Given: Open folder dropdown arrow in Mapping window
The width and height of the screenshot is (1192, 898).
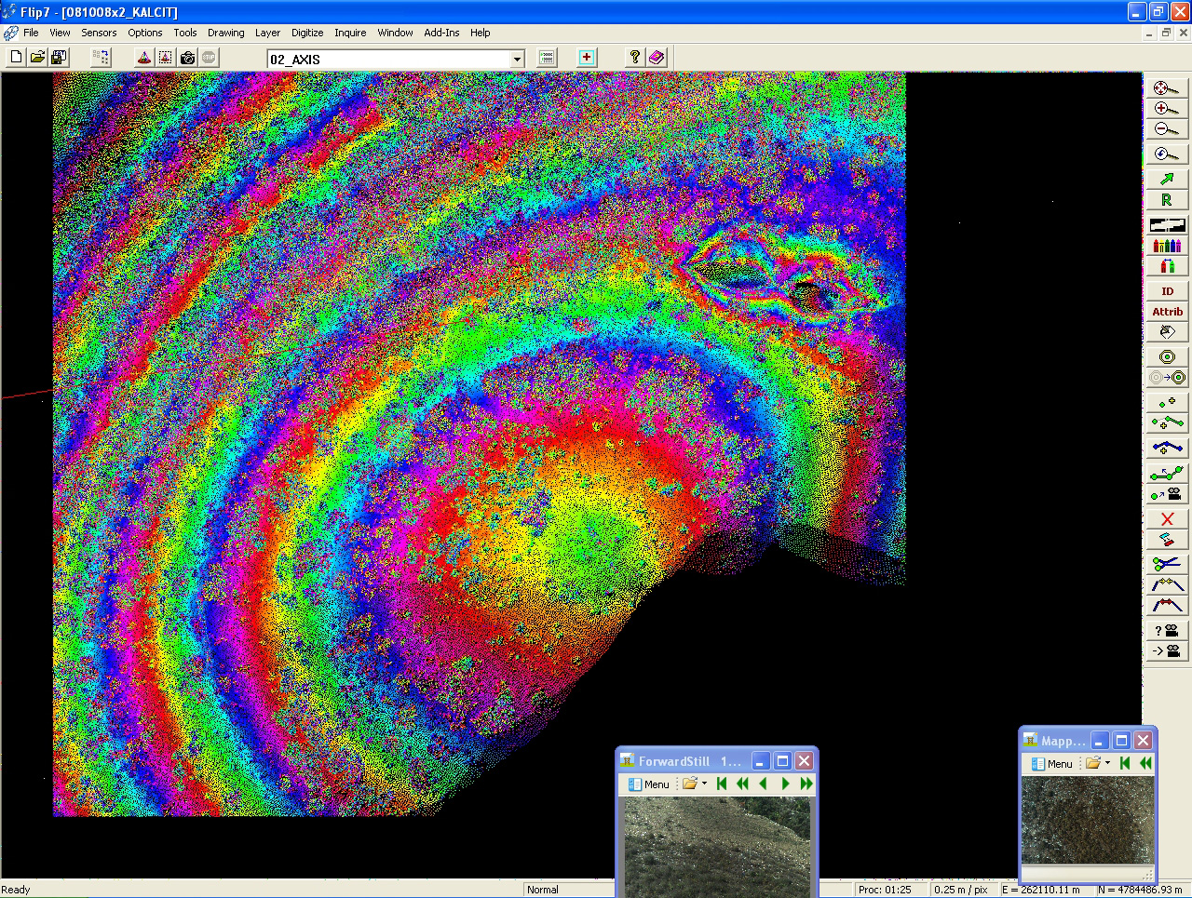Looking at the screenshot, I should 1107,763.
